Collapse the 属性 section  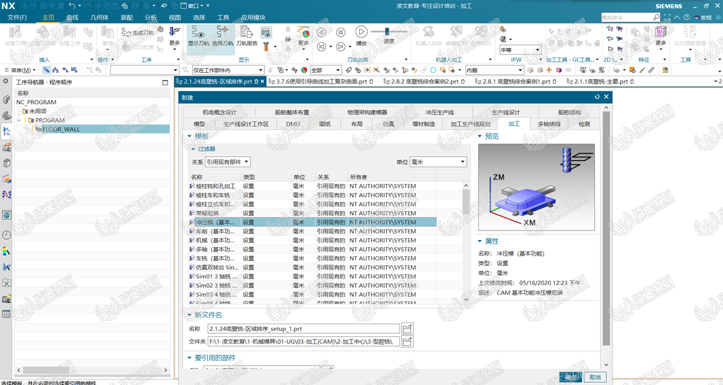pyautogui.click(x=480, y=241)
